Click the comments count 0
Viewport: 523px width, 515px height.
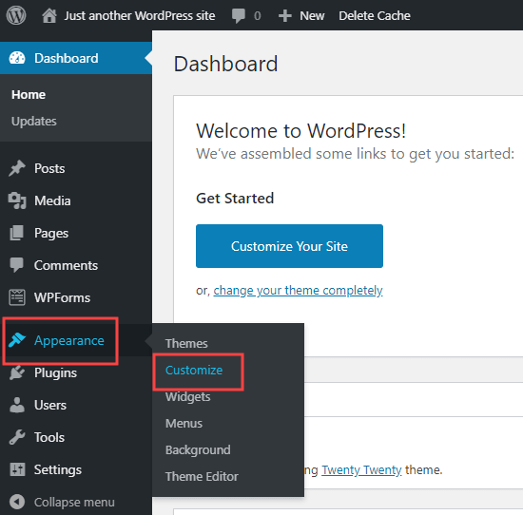(257, 15)
